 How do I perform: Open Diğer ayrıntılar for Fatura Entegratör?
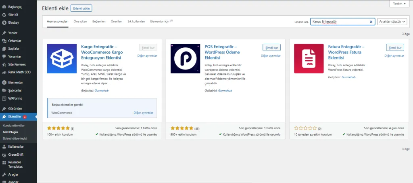click(x=394, y=56)
